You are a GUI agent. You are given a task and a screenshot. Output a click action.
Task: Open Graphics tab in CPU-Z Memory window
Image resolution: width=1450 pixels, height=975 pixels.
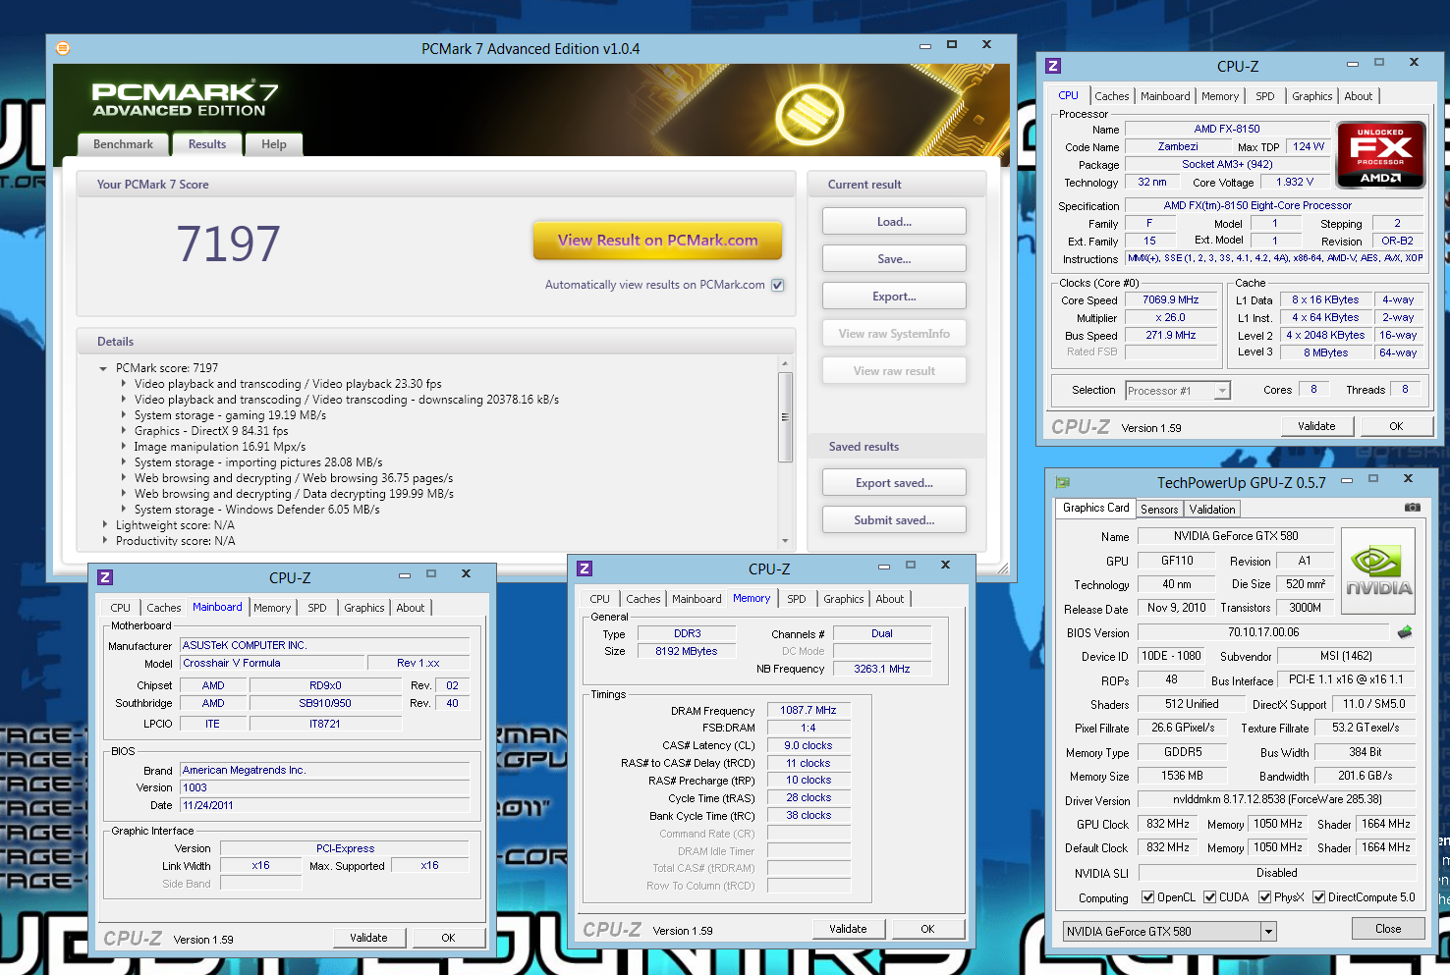pyautogui.click(x=844, y=599)
